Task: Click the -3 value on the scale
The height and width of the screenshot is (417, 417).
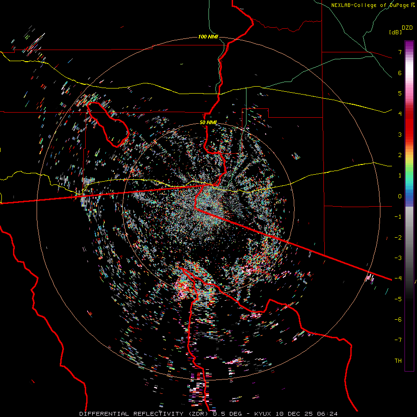Action: pos(398,258)
